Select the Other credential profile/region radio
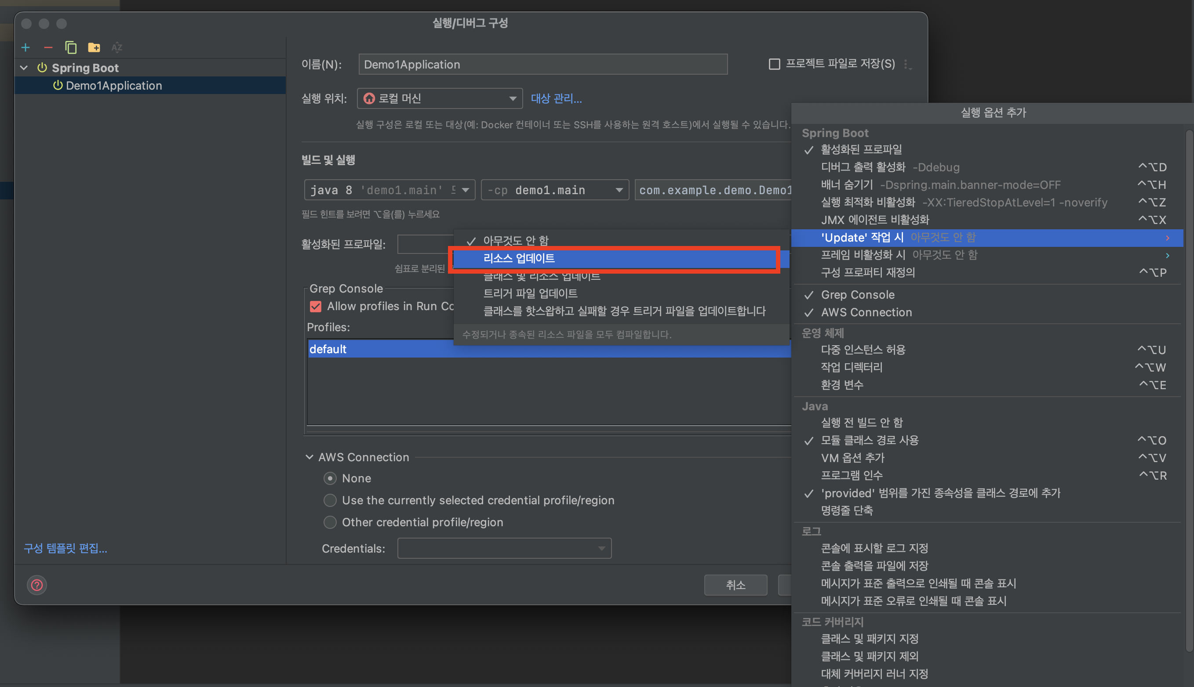Image resolution: width=1194 pixels, height=687 pixels. pyautogui.click(x=330, y=522)
